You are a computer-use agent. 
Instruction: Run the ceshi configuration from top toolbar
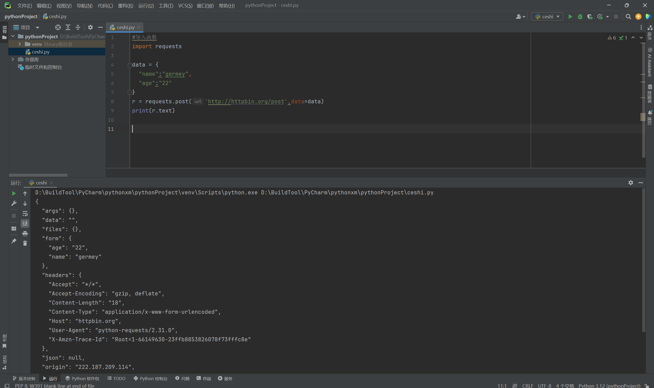tap(570, 17)
